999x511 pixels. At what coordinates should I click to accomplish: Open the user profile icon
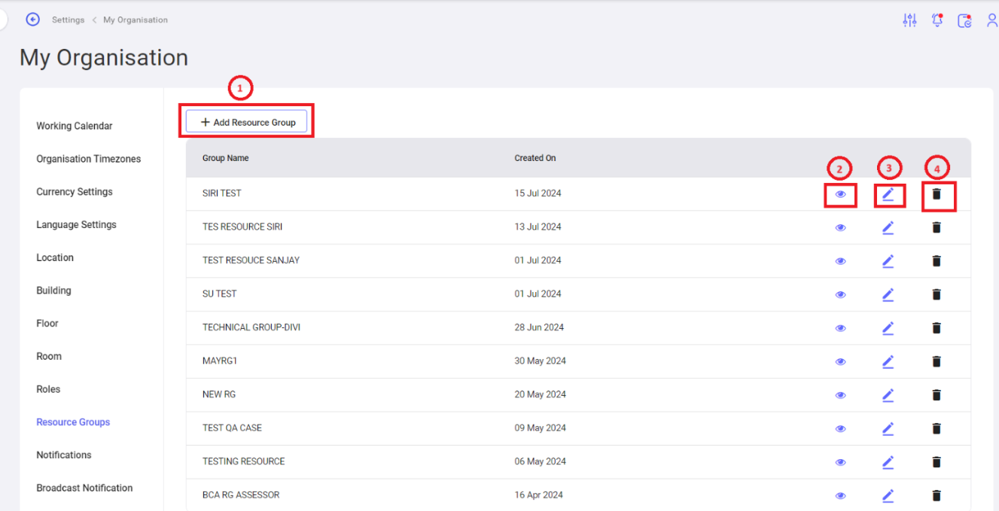pyautogui.click(x=991, y=20)
